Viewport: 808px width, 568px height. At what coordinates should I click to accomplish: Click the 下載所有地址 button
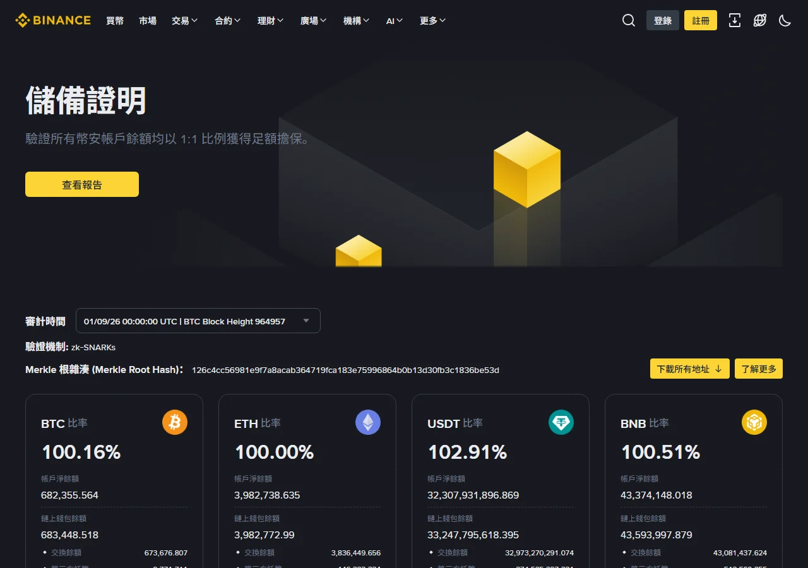690,369
